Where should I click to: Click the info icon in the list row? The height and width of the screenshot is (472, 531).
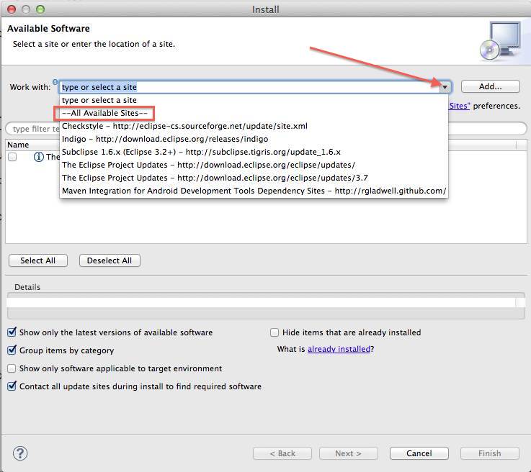point(39,157)
